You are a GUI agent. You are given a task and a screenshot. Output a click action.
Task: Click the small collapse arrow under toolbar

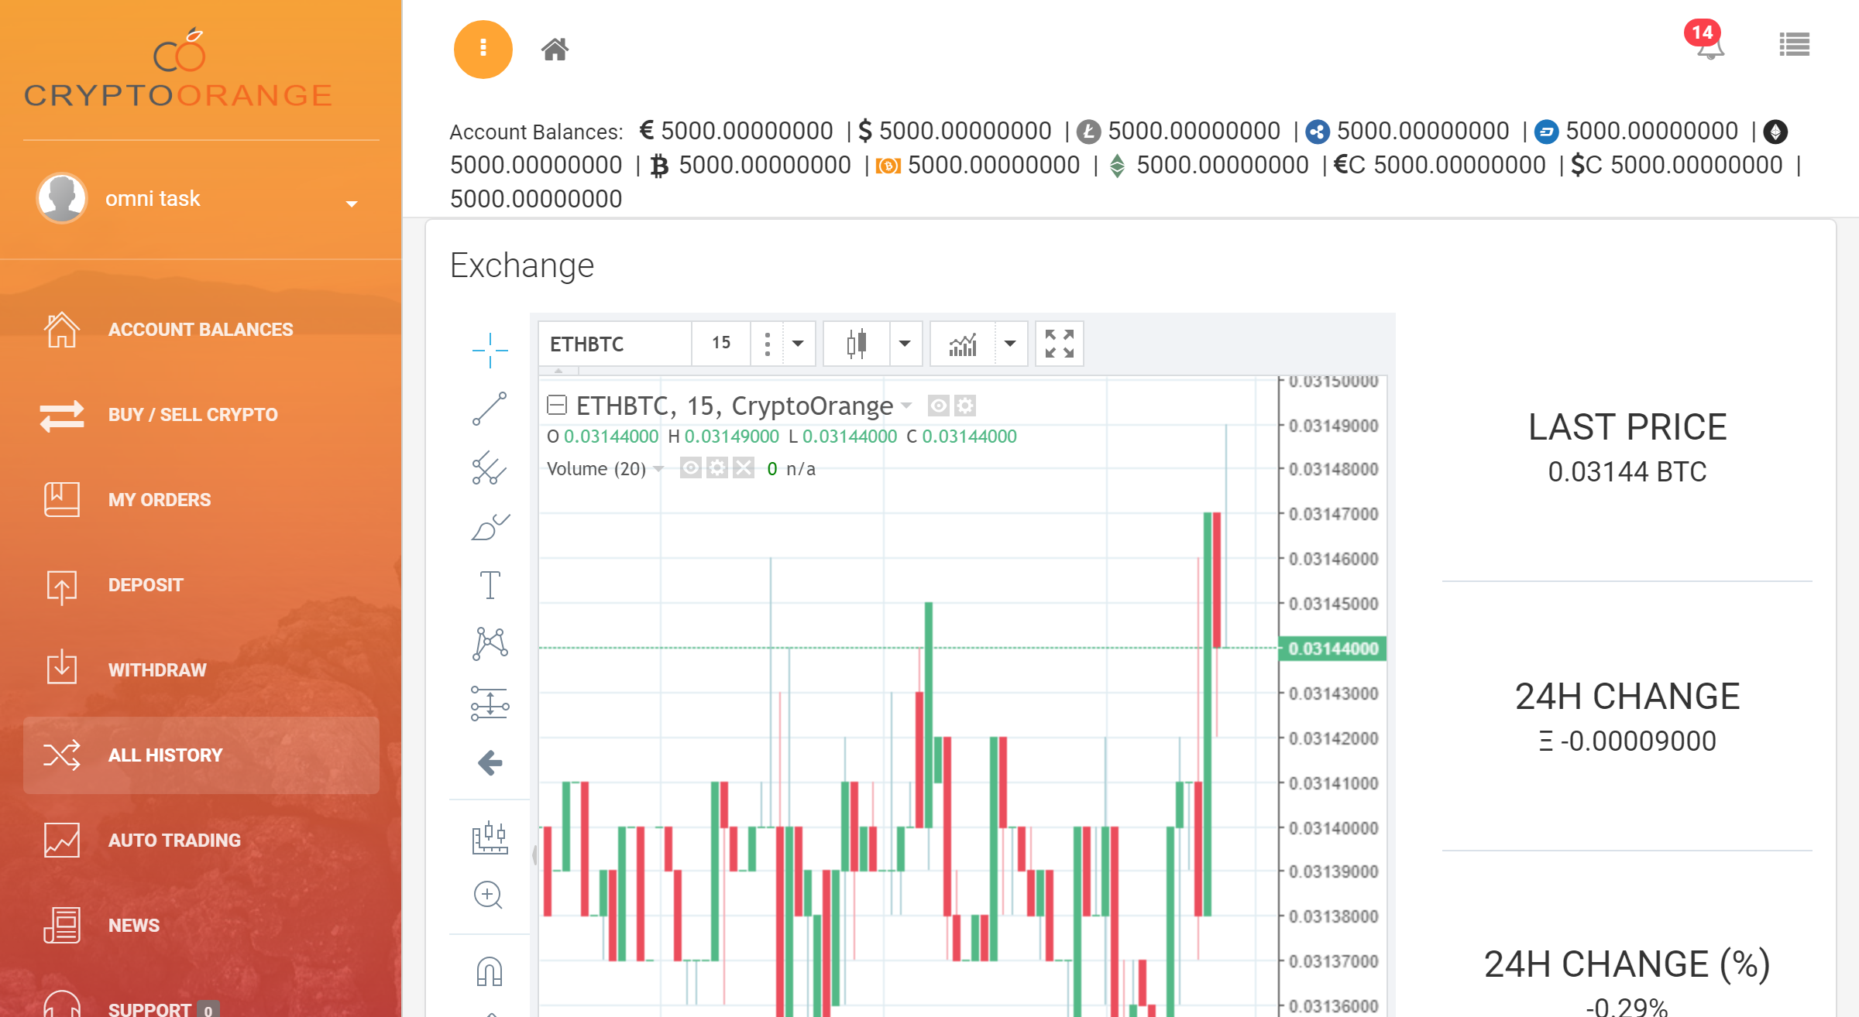558,372
